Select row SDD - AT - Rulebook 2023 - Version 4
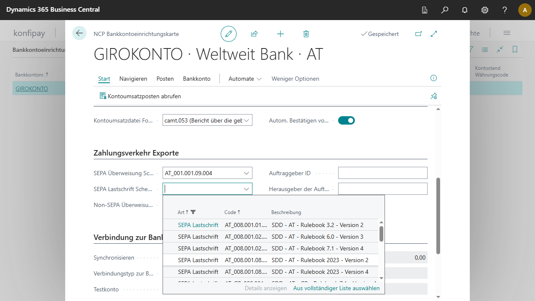This screenshot has width=535, height=301. 270,272
